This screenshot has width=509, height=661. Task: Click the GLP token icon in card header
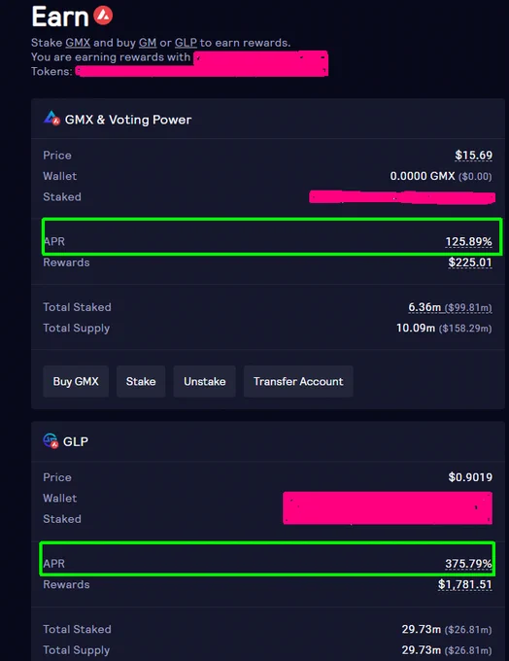(x=51, y=441)
